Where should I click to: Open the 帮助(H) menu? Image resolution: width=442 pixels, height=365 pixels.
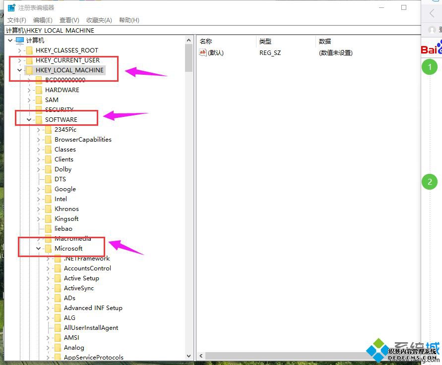point(129,20)
